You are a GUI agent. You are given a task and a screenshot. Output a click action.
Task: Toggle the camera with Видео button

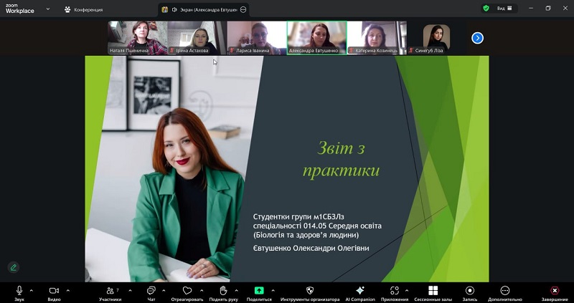(54, 291)
